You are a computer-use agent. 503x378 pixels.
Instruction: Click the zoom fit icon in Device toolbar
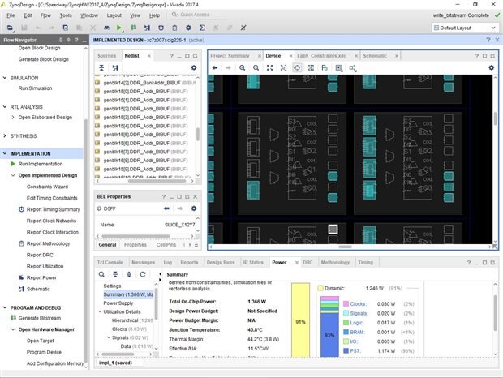click(x=270, y=67)
